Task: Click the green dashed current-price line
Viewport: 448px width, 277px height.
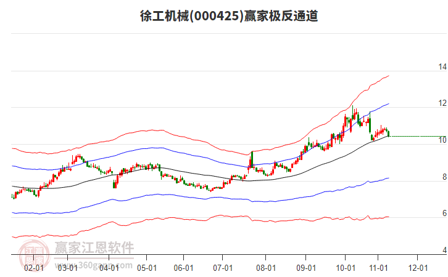Action: (418, 136)
